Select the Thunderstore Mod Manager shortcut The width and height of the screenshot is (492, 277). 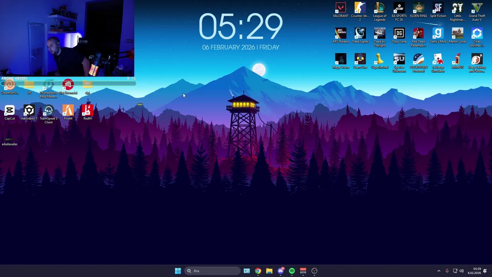48,89
